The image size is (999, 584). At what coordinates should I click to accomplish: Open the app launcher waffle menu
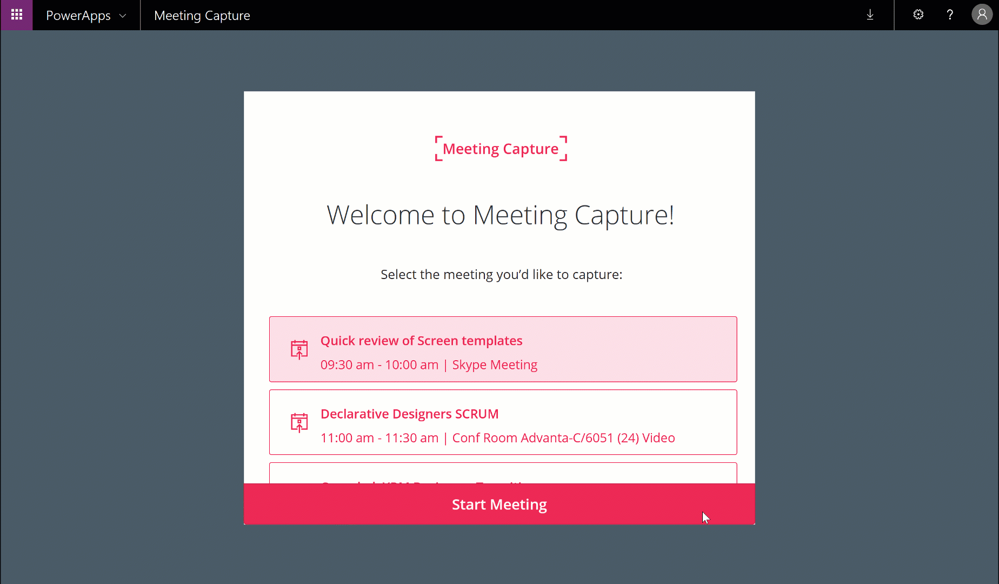[x=16, y=15]
